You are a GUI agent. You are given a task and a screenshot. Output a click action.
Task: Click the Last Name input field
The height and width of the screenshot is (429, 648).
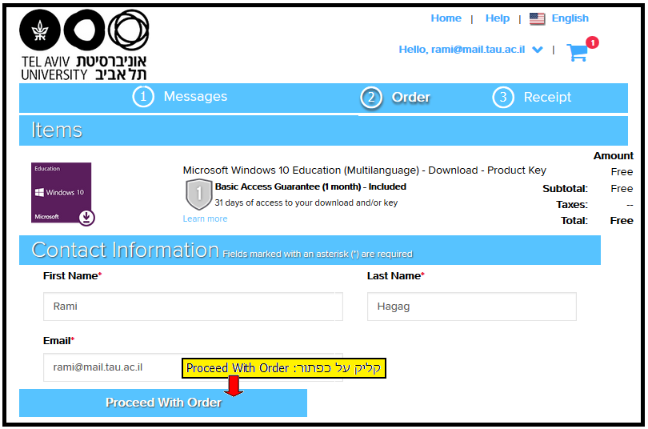(x=471, y=307)
